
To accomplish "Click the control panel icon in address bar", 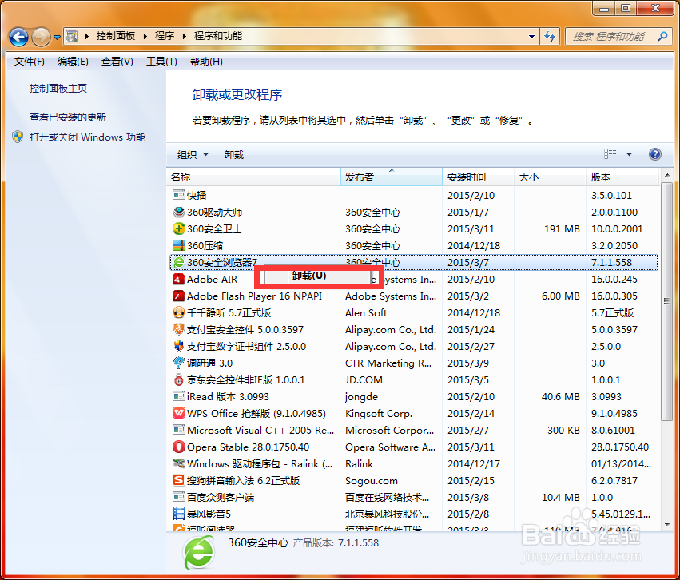I will click(x=72, y=37).
